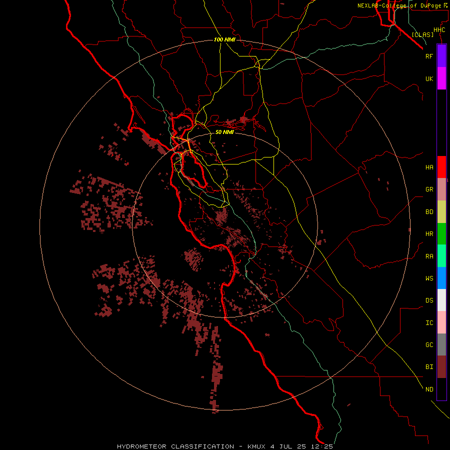This screenshot has width=450, height=450.
Task: Select the BD yellow legend swatch
Action: [441, 212]
